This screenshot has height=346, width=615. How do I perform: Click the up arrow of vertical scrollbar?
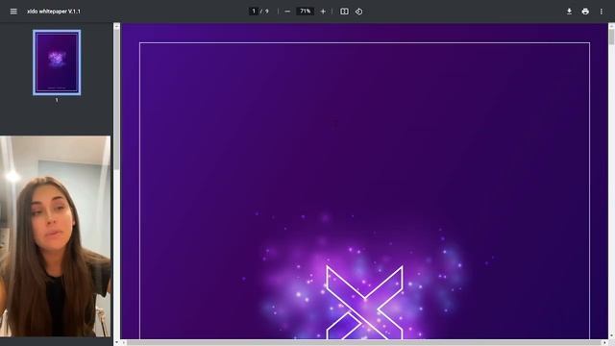click(611, 26)
